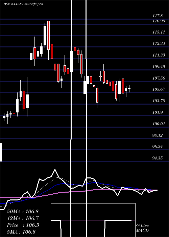
Task: Click the 100.01 price level label
Action: tap(159, 124)
